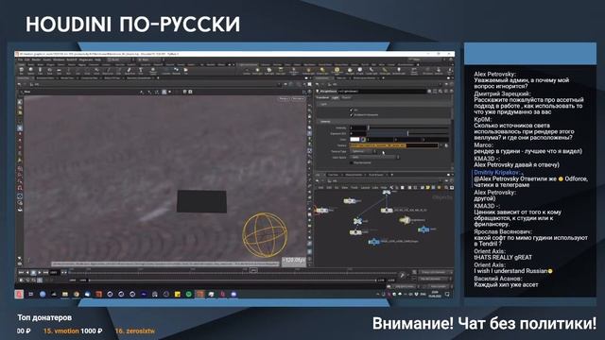Viewport: 605px width, 340px height.
Task: Switch to the Transform parameter tab
Action: 322,97
